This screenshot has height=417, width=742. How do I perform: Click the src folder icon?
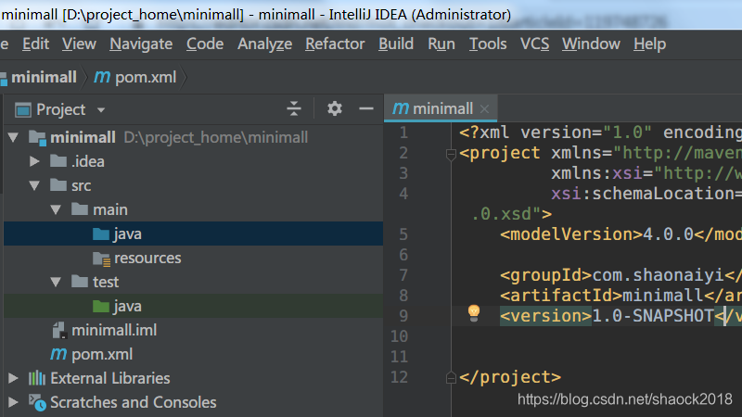pyautogui.click(x=58, y=185)
